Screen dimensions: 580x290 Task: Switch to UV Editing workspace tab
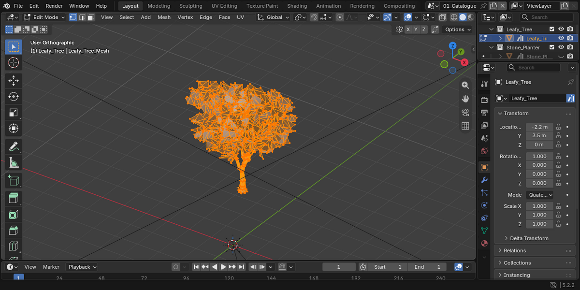click(x=224, y=6)
